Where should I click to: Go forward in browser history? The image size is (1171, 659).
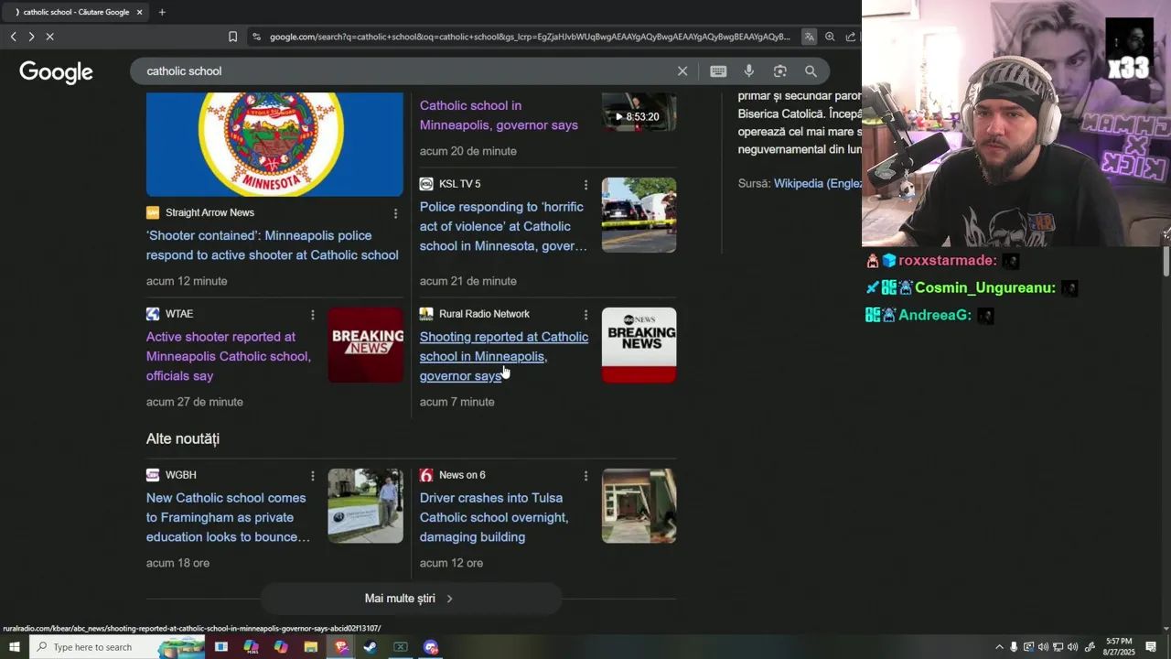pyautogui.click(x=31, y=37)
